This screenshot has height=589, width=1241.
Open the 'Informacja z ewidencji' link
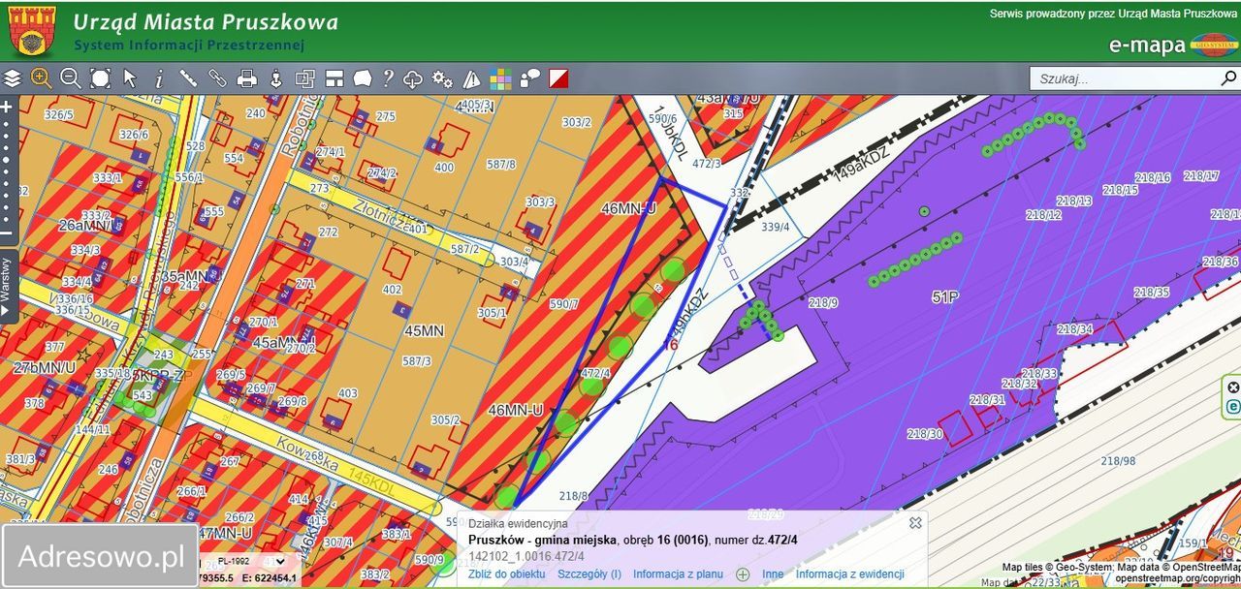coord(849,573)
